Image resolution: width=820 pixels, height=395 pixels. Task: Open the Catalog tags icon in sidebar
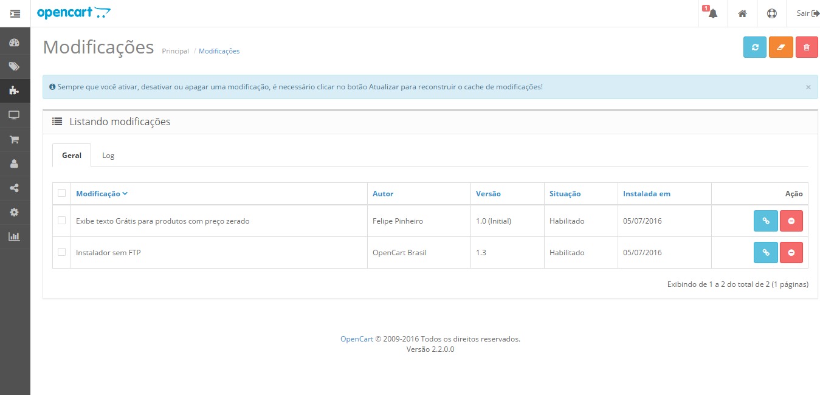click(15, 66)
